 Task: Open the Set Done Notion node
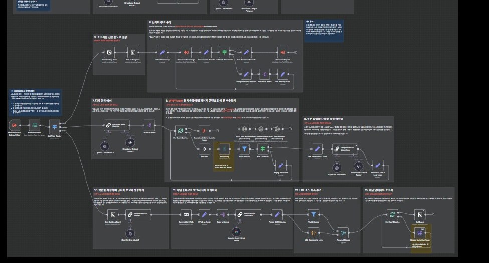point(420,215)
